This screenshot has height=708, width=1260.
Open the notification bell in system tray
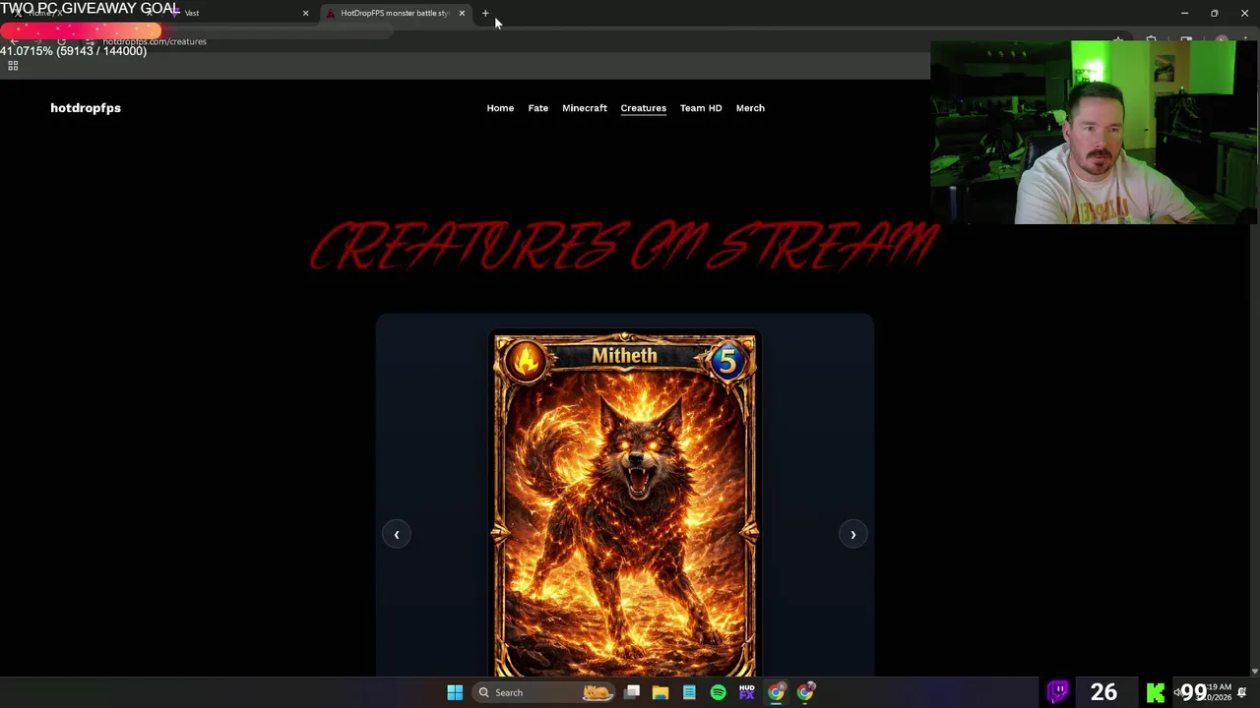tap(1242, 692)
